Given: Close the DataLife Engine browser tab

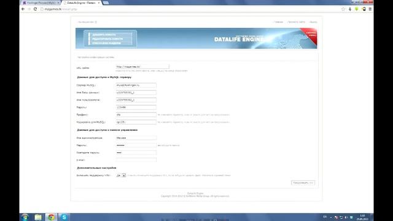Looking at the screenshot, I should pos(99,2).
